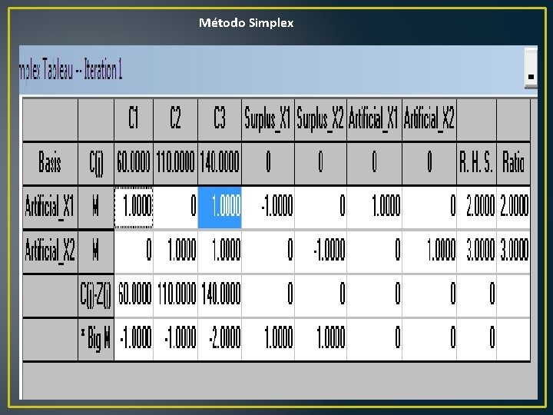553x415 pixels.
Task: Click R.H.S. value 2.0000 in Artificial_X1 row
Action: click(x=476, y=207)
